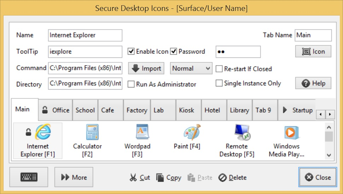Open the Kiosk tab

coord(186,110)
